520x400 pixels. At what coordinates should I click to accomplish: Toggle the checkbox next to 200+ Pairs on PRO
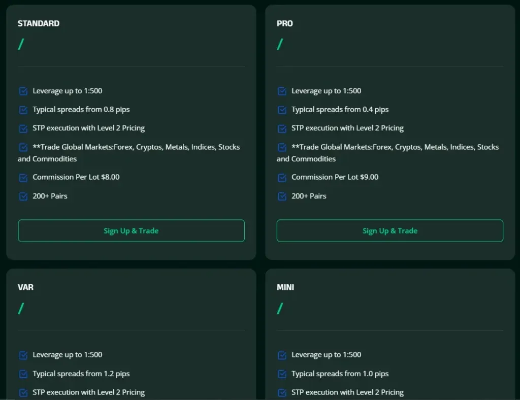[x=282, y=196]
